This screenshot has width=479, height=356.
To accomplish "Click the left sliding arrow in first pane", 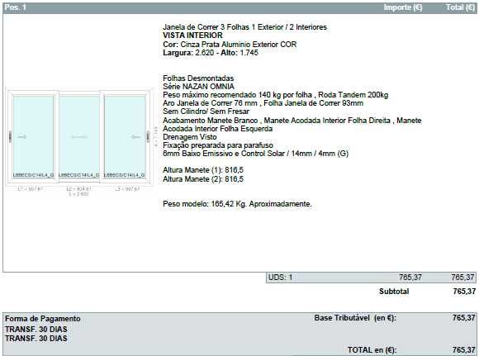I will click(22, 137).
